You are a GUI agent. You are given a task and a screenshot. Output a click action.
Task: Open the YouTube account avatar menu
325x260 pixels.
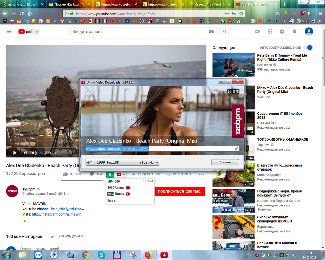(309, 31)
